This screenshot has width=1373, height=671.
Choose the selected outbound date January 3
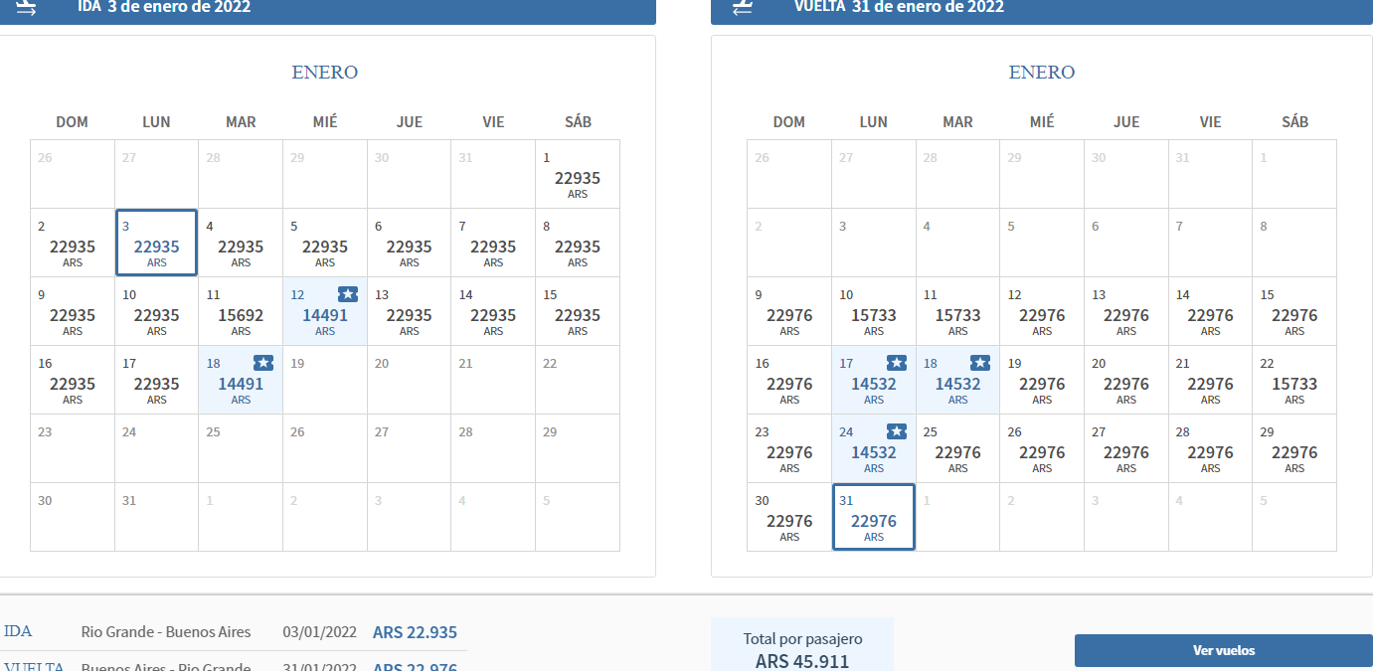[156, 244]
